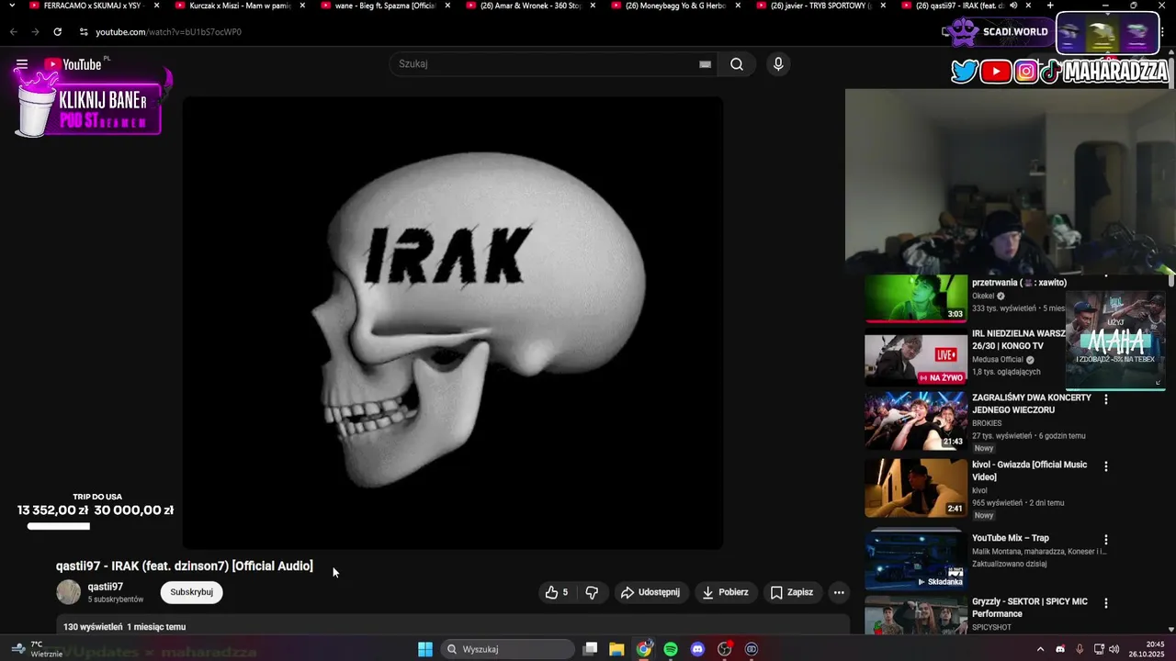Open the przetrwania video thumbnail
Screen dimensions: 1176x661
point(916,297)
